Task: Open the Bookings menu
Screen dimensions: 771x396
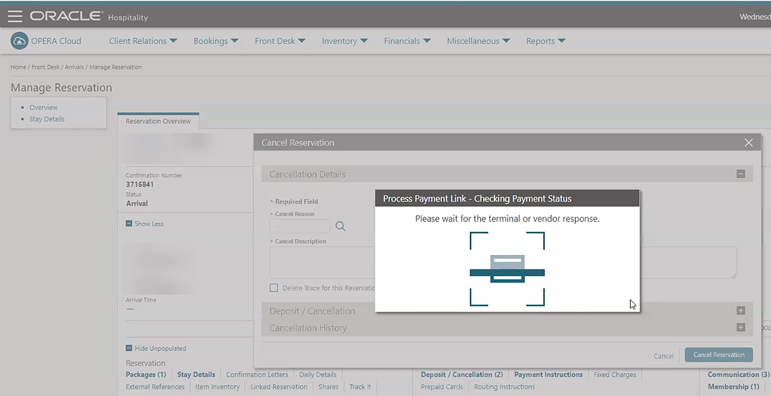Action: point(216,41)
